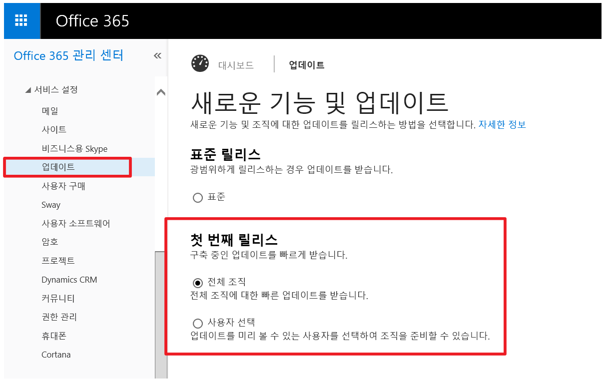Click the sidebar scroll up arrow
The height and width of the screenshot is (385, 604).
161,92
